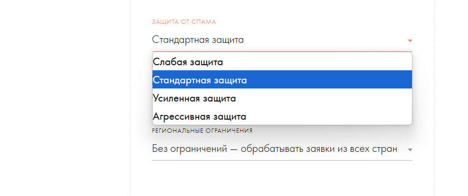Click the first entry in the protection list
Screen dimensions: 468x196
[282, 62]
